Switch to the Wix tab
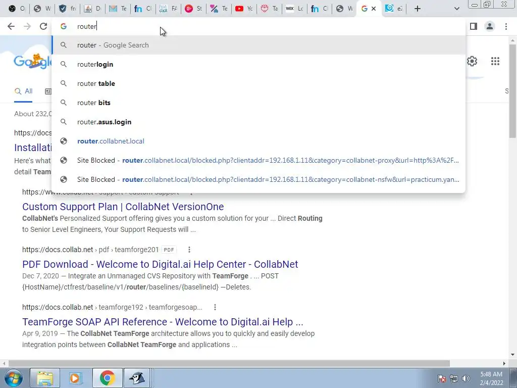The width and height of the screenshot is (517, 388). pyautogui.click(x=294, y=9)
